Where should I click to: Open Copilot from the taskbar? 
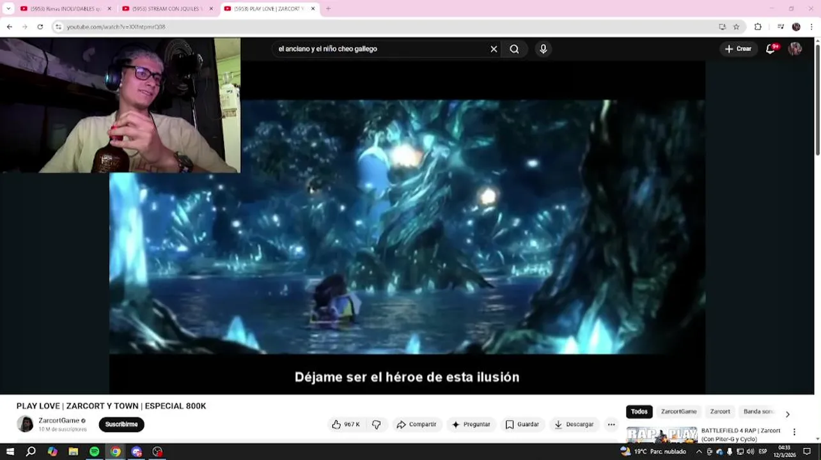[52, 452]
